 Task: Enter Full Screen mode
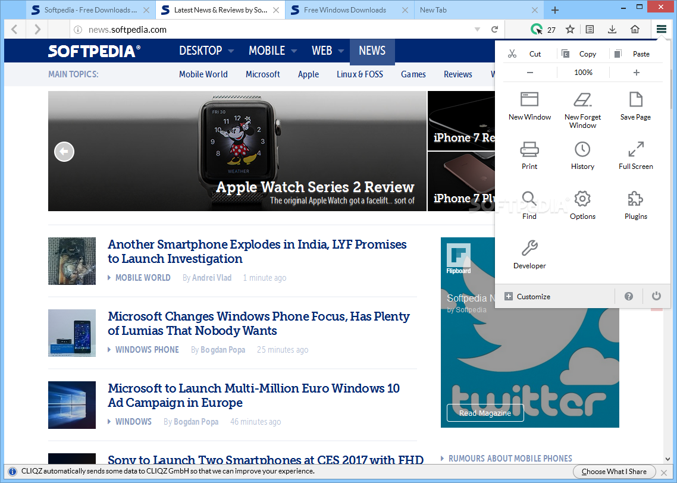[635, 155]
